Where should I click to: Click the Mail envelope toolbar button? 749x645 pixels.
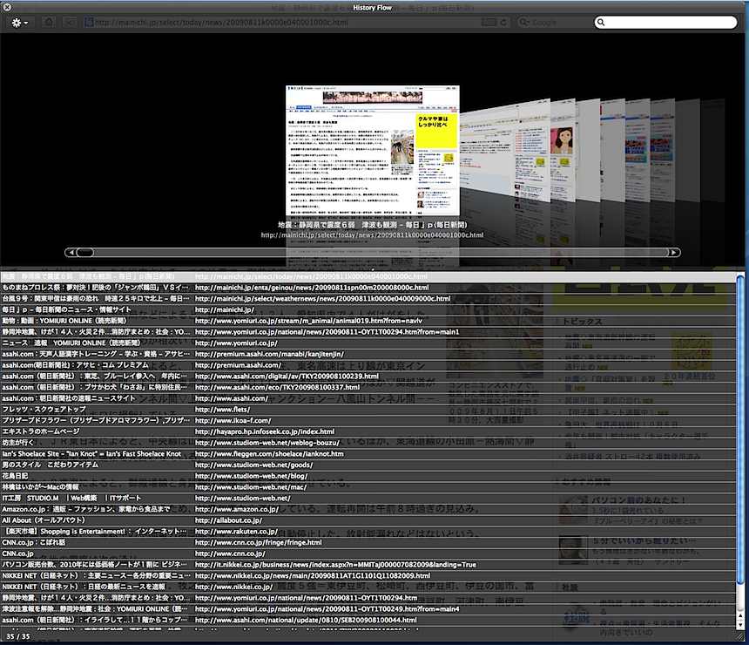71,23
